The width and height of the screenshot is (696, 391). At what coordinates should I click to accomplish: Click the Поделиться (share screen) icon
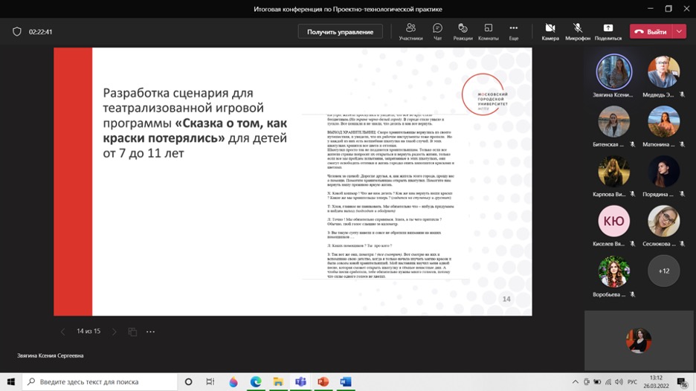(x=608, y=31)
